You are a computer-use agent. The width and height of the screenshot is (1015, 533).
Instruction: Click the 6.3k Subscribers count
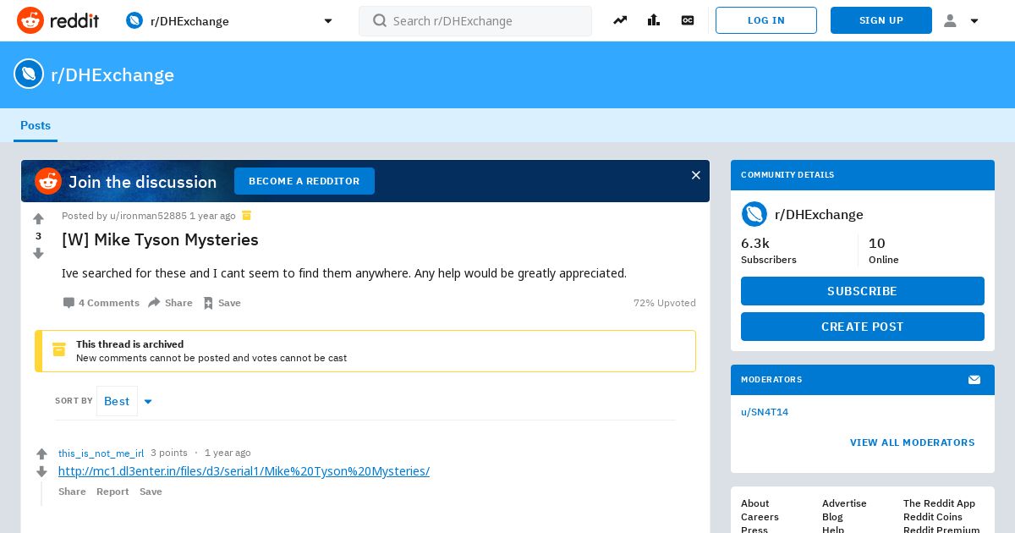[769, 250]
